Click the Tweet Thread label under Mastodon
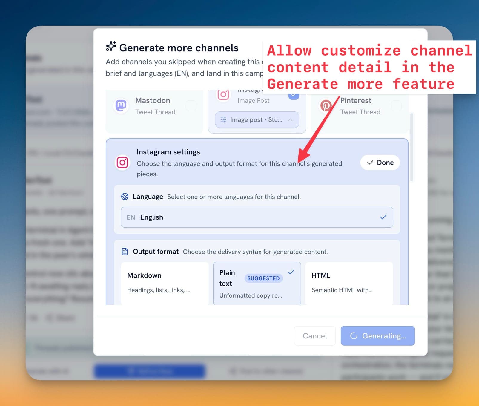This screenshot has width=479, height=406. [155, 112]
